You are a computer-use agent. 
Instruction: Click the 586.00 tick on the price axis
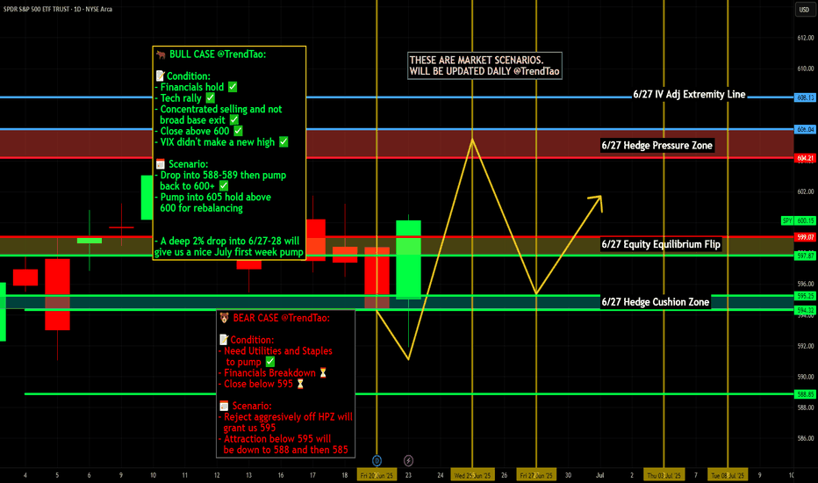tap(805, 438)
